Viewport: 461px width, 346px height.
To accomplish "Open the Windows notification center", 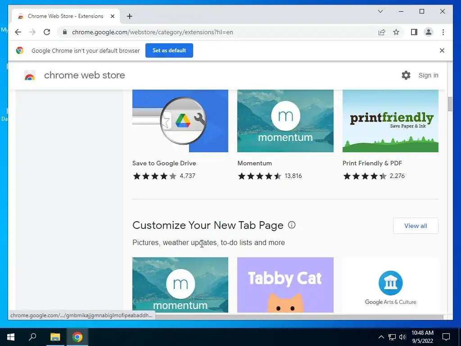I will pyautogui.click(x=446, y=337).
